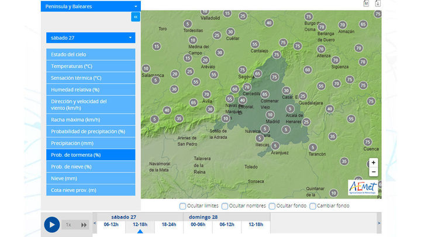Click the Valladolid label on the map

pos(210,18)
